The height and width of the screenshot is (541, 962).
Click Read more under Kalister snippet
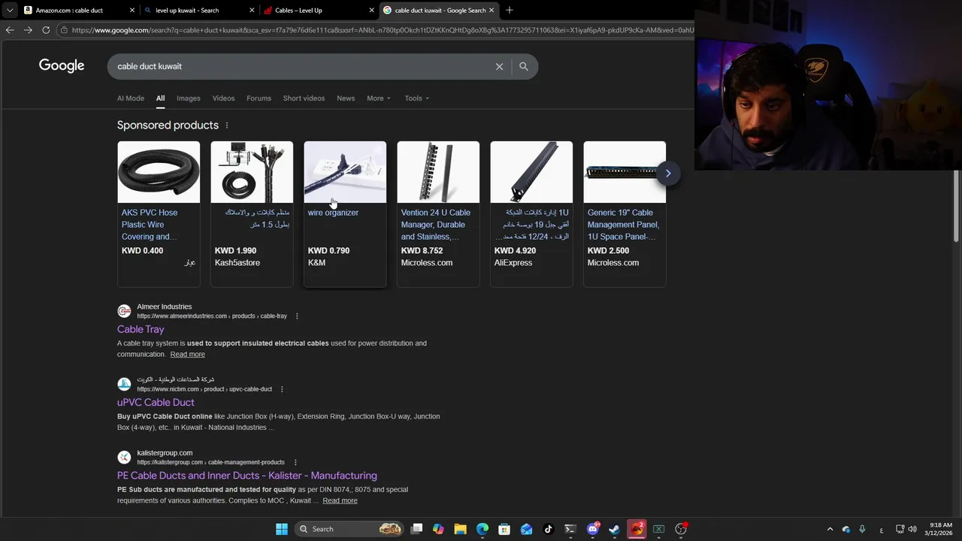[340, 500]
